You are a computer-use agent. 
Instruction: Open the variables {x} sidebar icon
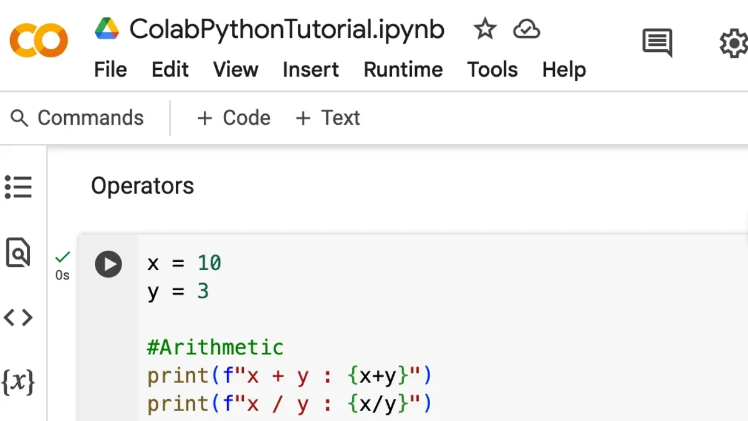tap(18, 382)
